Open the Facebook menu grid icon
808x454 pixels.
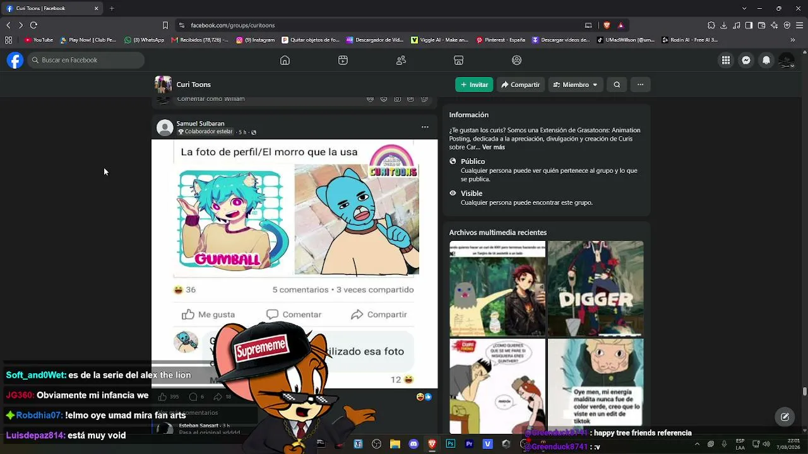click(x=726, y=61)
